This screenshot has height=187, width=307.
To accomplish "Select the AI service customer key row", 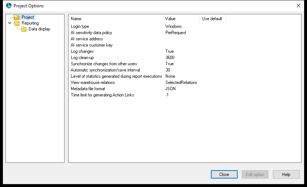I will (x=92, y=45).
